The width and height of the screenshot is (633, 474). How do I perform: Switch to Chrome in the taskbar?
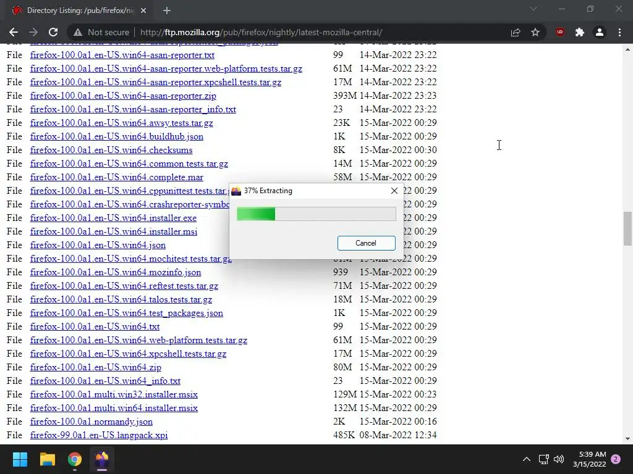75,459
